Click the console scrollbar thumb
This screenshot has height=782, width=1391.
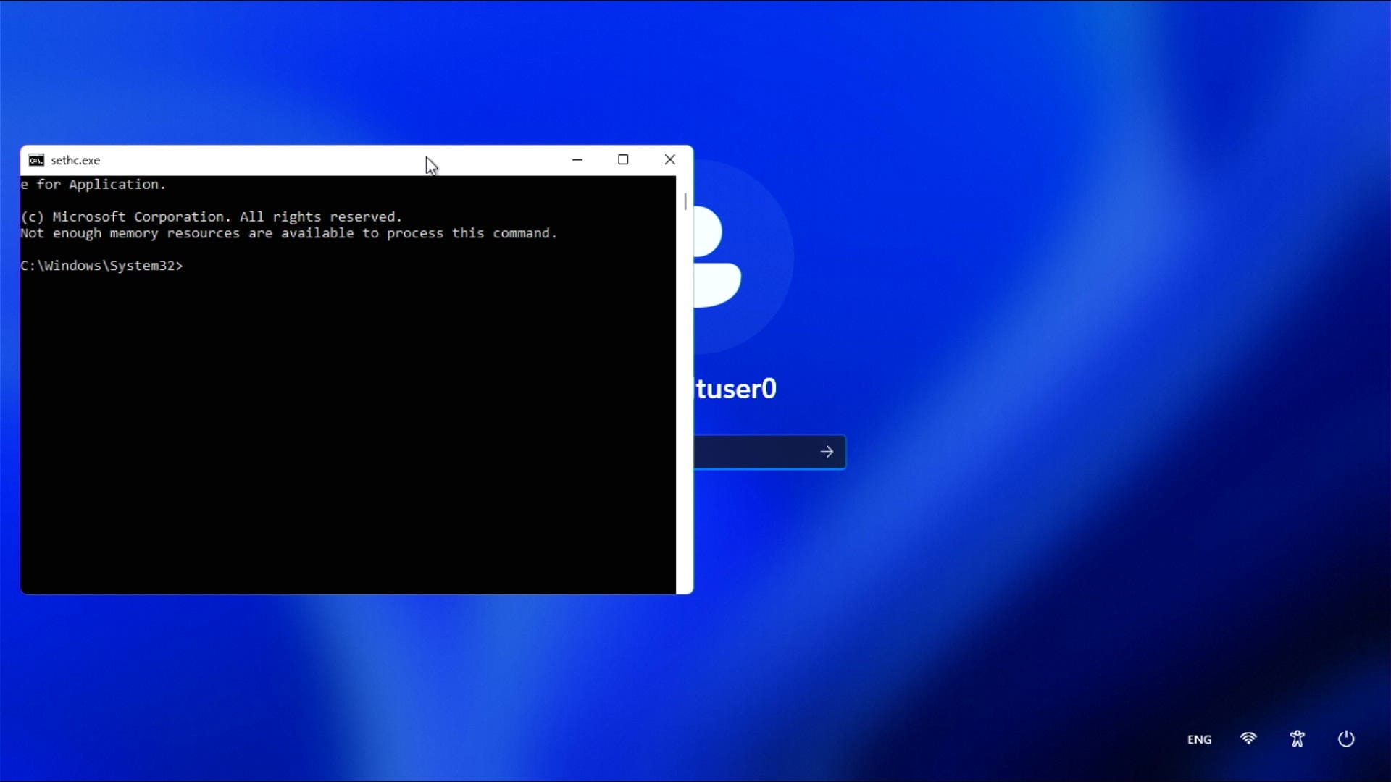(685, 201)
